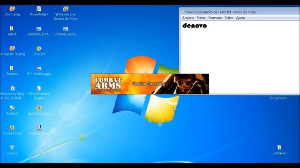Viewport: 300px width, 168px height.
Task: Open the Formatar menu in Bloco de notas
Action: (x=215, y=18)
